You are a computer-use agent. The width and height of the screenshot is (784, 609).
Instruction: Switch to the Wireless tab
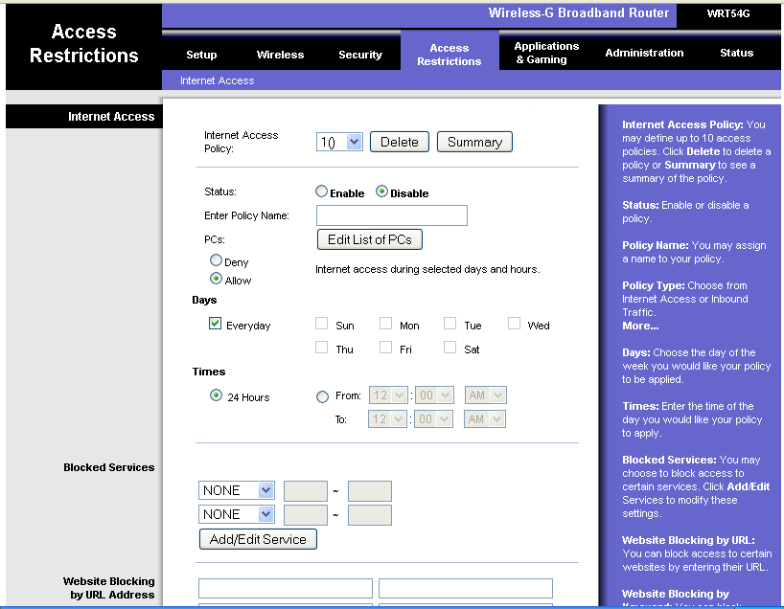coord(280,55)
